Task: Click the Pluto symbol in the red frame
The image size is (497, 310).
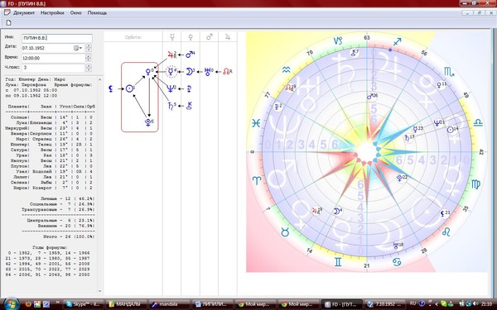Action: (x=148, y=122)
